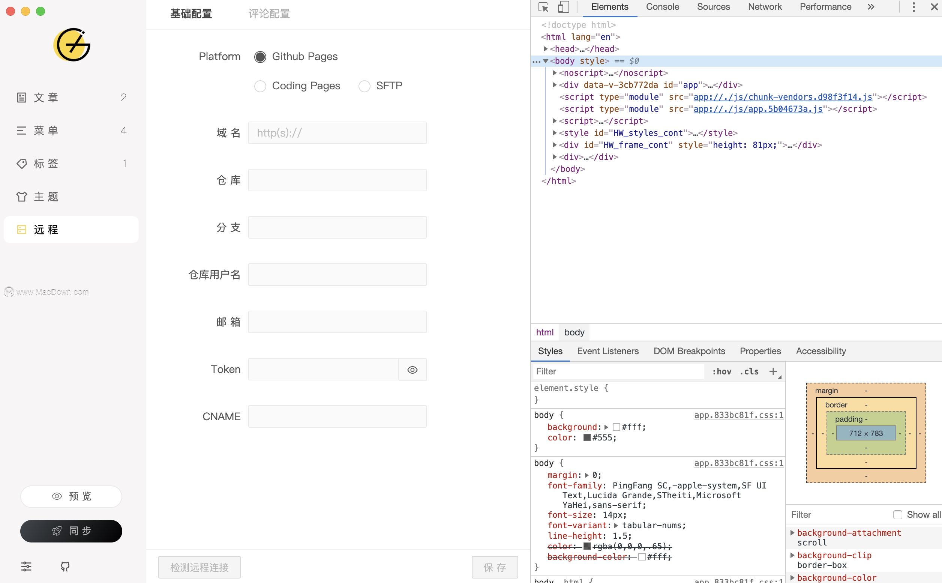This screenshot has width=942, height=583.
Task: Open the GitHub cat icon link
Action: [65, 566]
